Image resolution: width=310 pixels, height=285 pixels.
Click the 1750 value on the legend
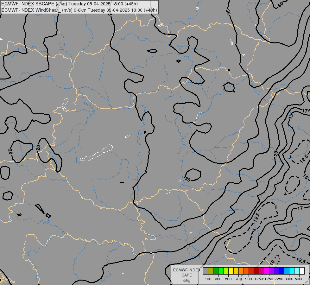coord(269,279)
